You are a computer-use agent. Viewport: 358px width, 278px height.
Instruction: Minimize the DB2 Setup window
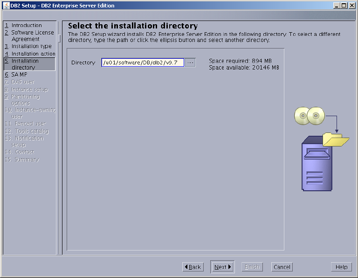(336, 6)
